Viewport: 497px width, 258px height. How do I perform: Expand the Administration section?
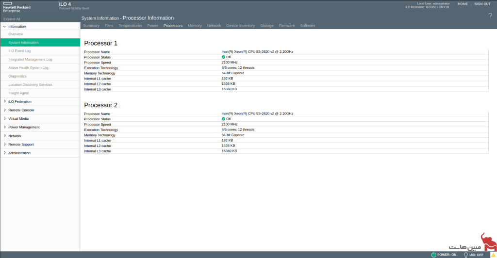pos(4,153)
